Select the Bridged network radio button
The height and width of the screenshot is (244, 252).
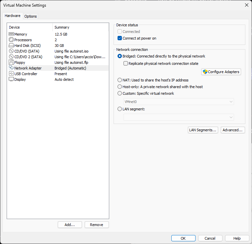click(120, 56)
